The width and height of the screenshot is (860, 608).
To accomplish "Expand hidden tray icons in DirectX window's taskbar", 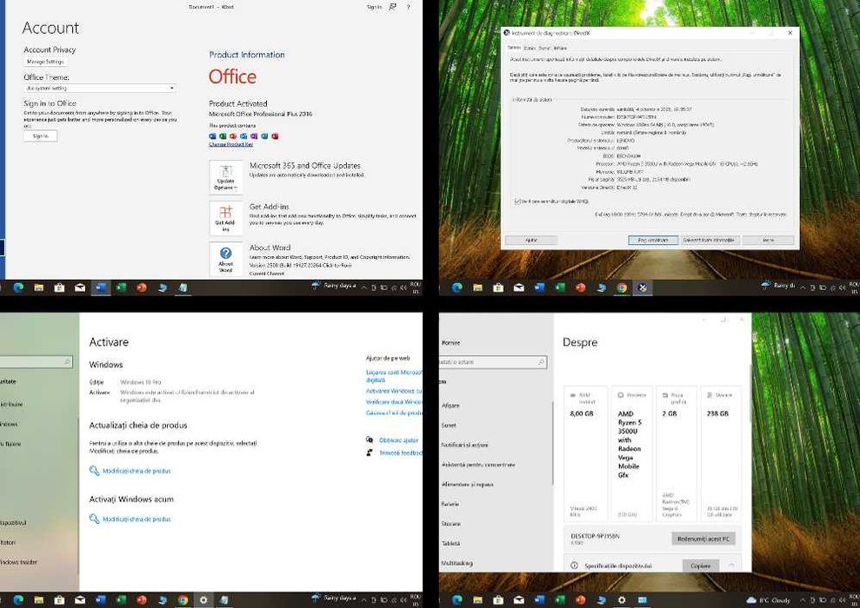I will pyautogui.click(x=803, y=287).
